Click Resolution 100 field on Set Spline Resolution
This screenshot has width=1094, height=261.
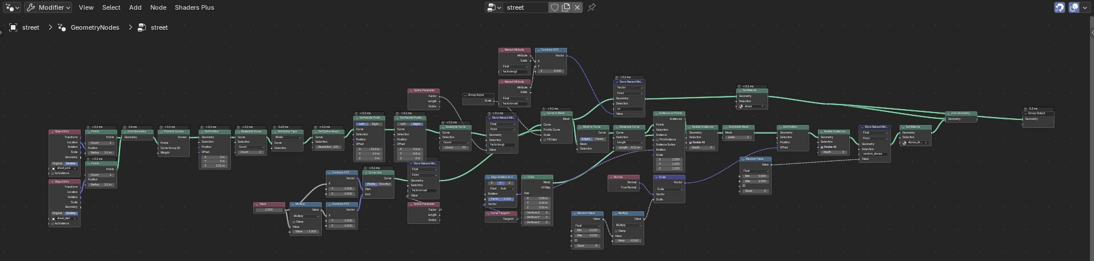[328, 147]
